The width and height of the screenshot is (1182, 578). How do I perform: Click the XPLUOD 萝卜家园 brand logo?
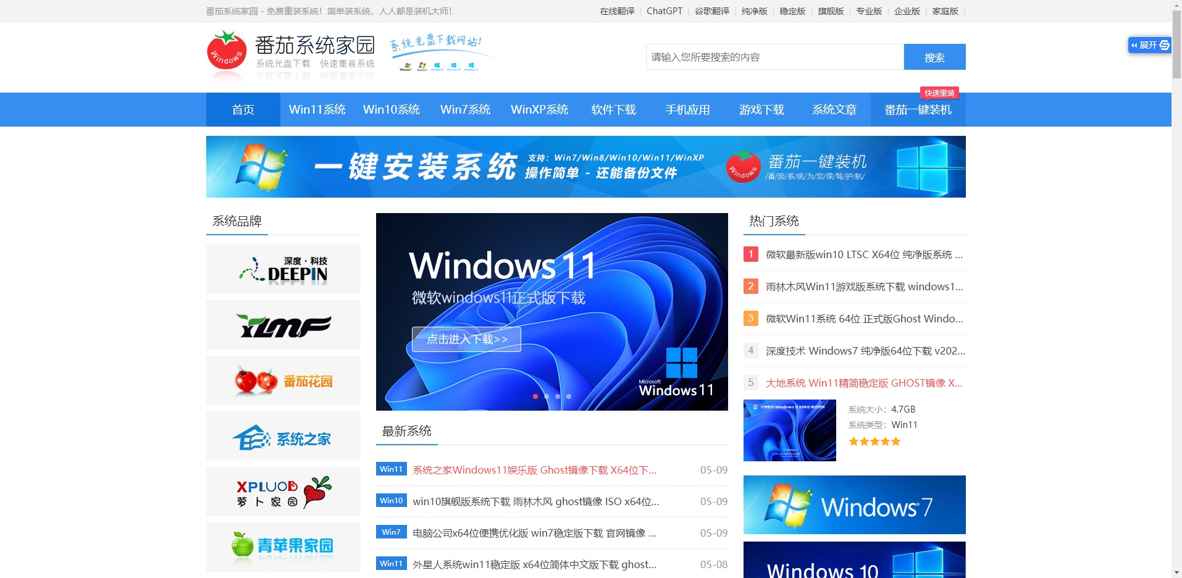click(x=282, y=491)
